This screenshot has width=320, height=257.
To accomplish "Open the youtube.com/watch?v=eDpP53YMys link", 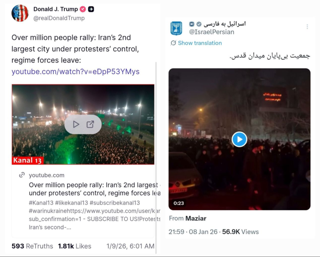I will pyautogui.click(x=76, y=72).
